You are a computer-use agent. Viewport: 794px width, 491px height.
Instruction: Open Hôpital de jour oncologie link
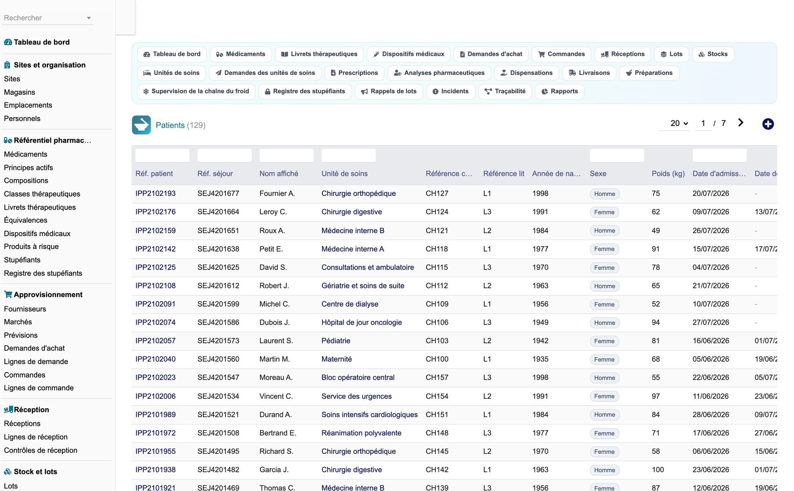[362, 323]
